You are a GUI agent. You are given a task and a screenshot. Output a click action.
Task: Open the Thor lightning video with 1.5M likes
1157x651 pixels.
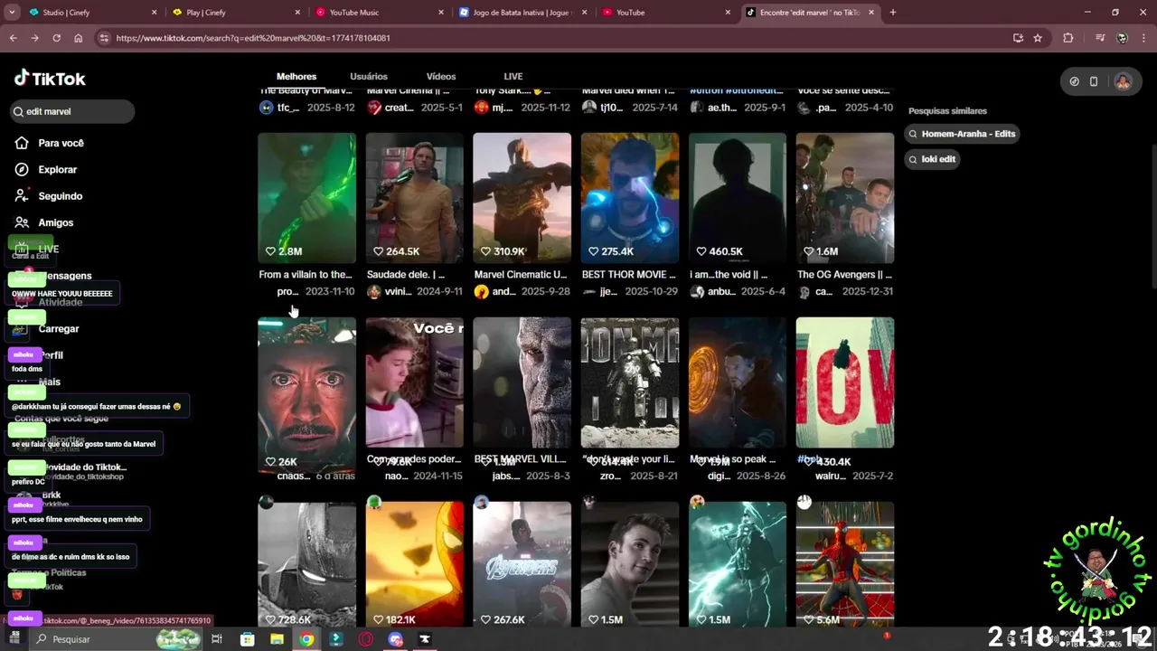click(738, 564)
